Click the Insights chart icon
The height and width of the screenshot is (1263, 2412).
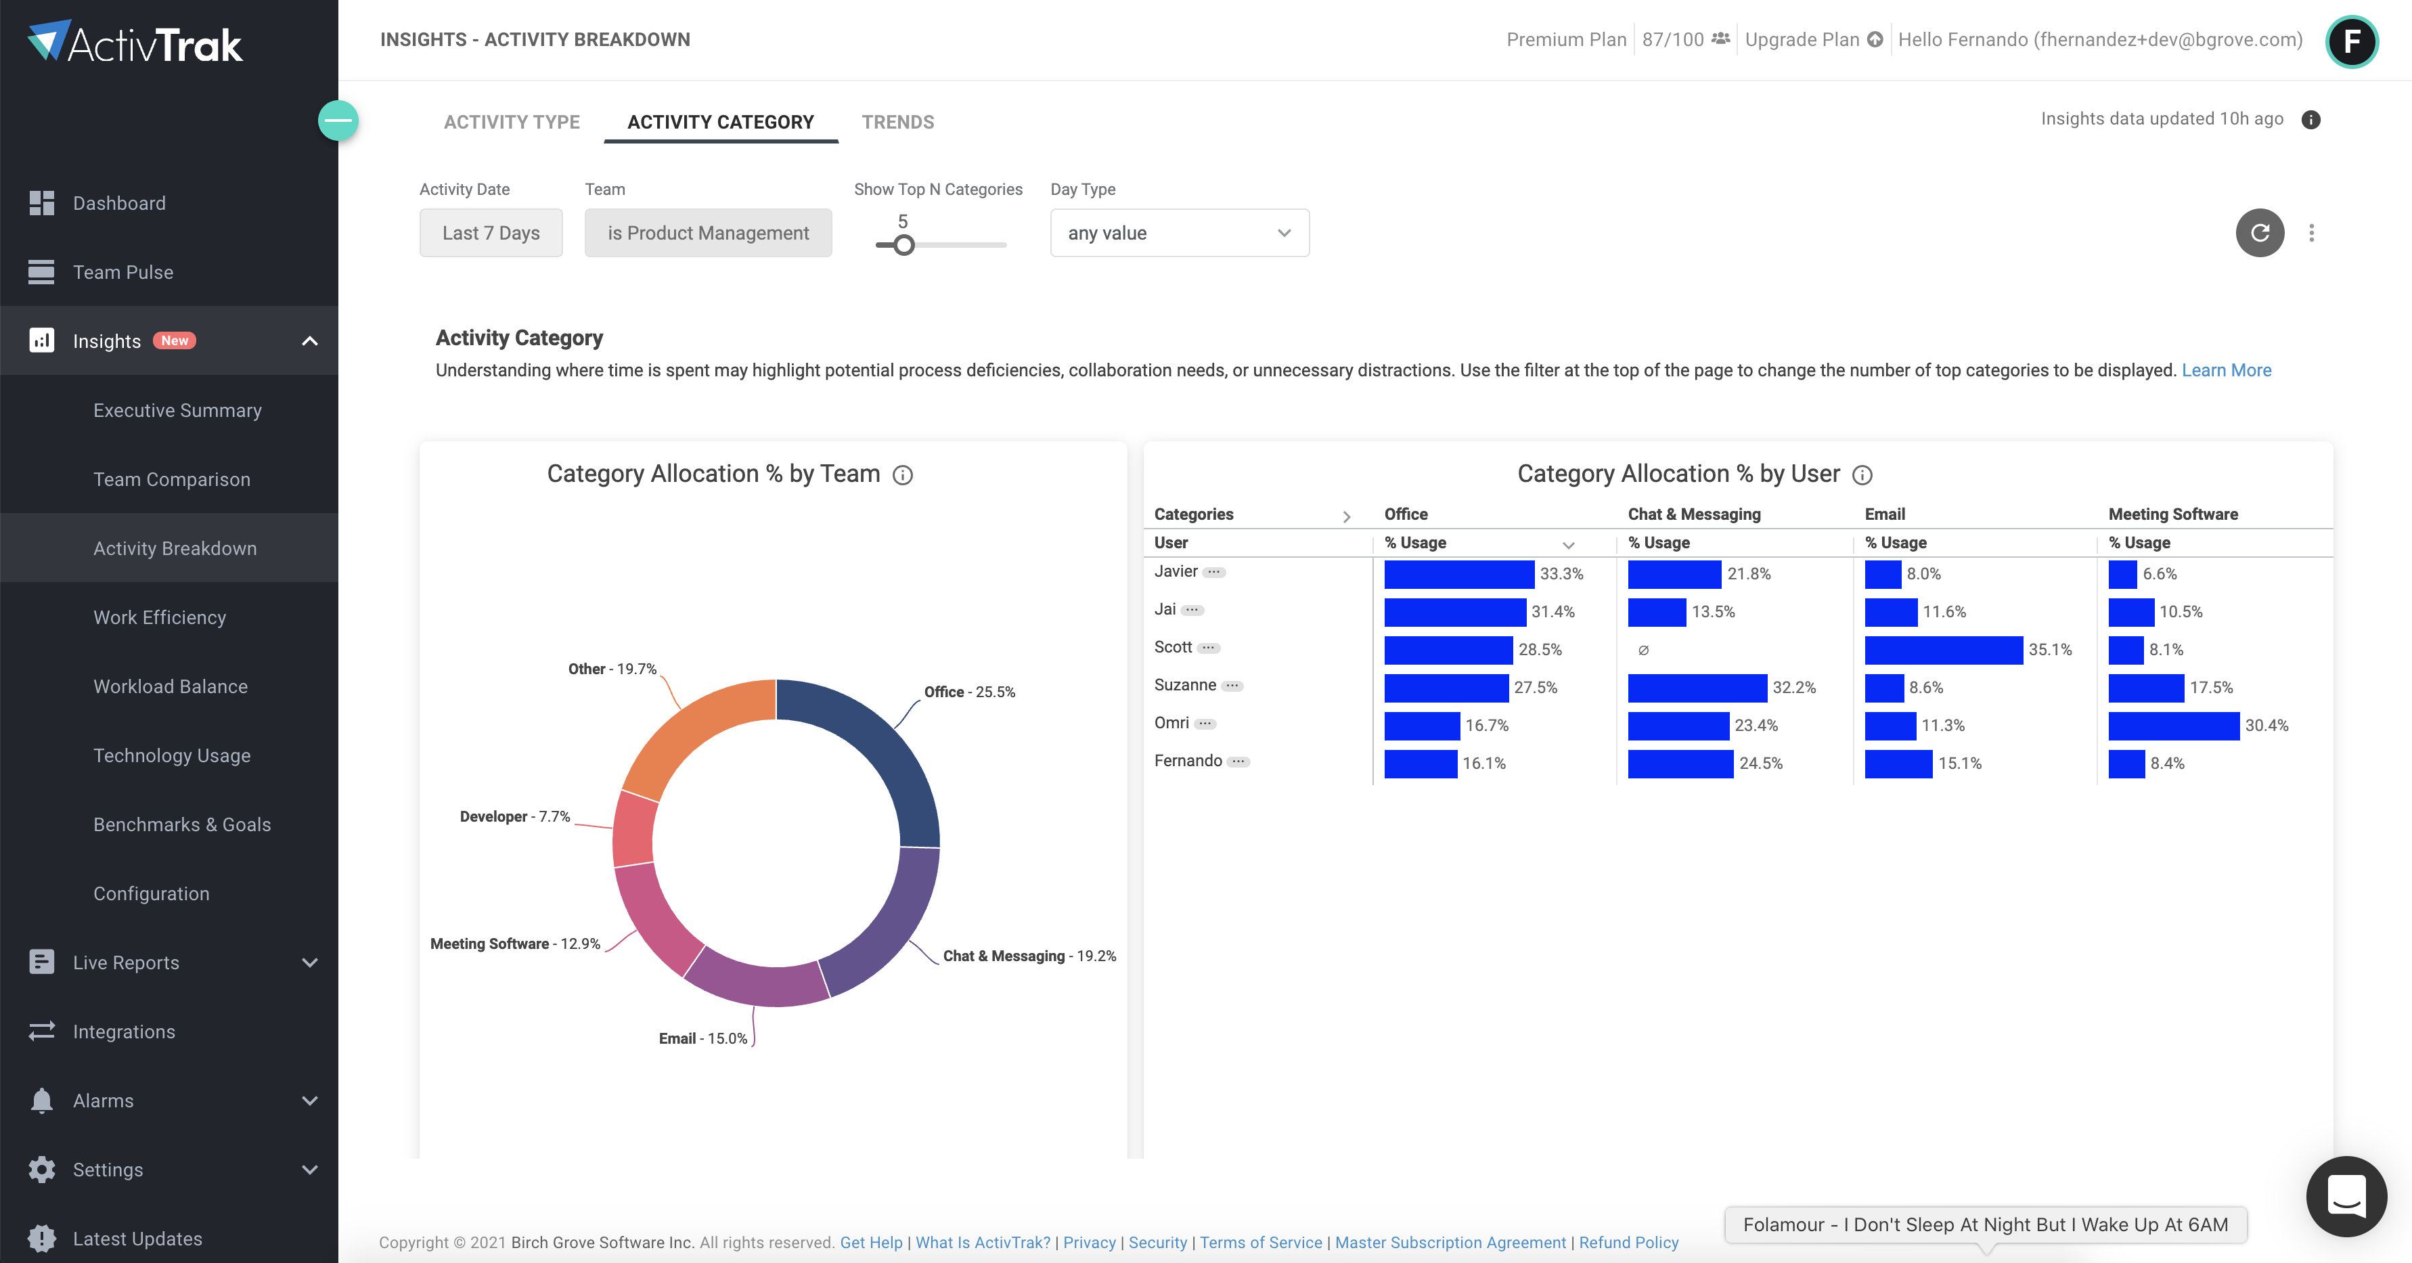[41, 341]
